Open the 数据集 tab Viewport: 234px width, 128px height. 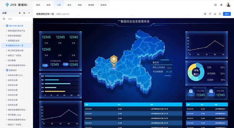(91, 5)
